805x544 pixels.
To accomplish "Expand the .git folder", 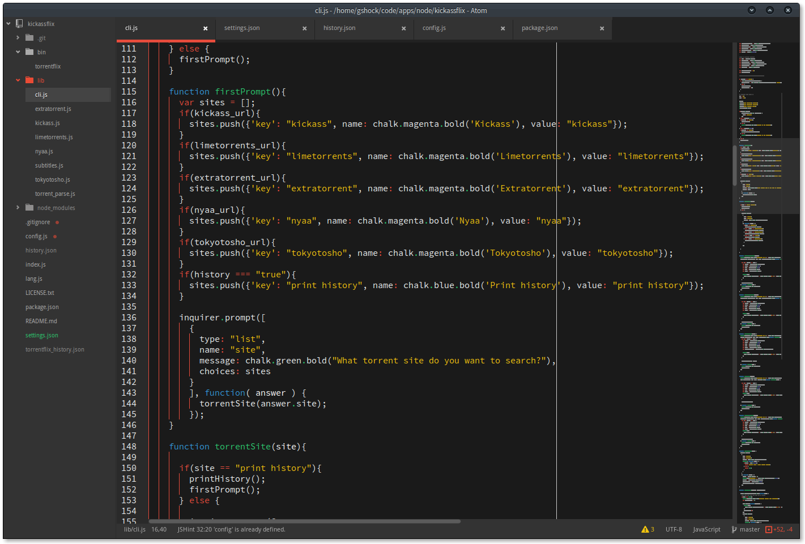I will (x=18, y=37).
